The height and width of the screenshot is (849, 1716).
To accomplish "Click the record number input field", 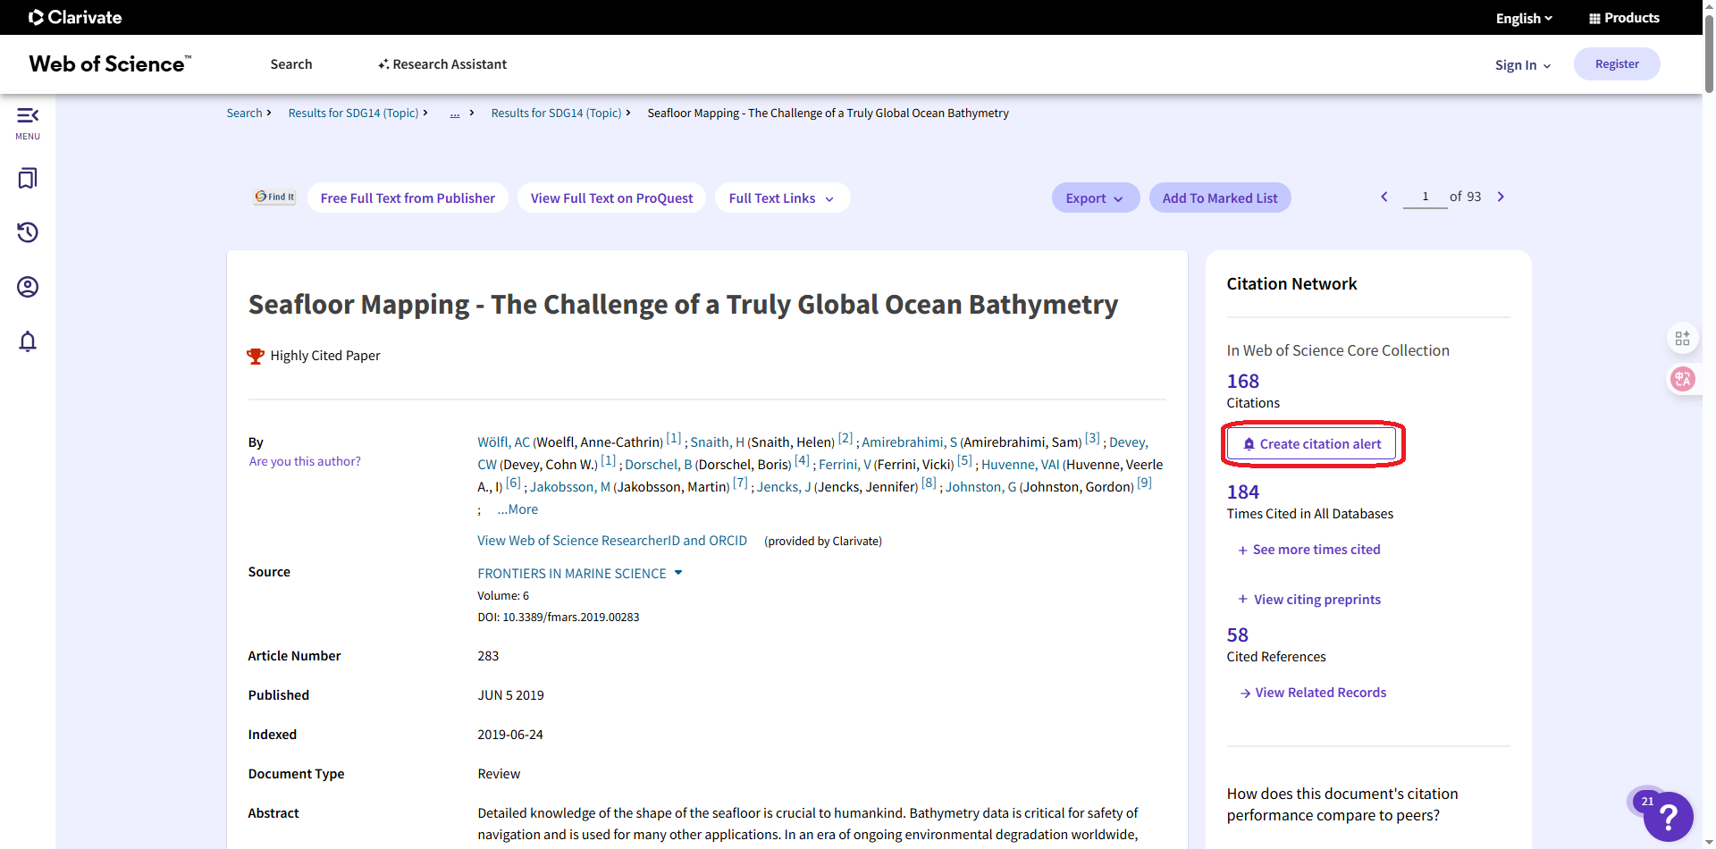I will 1425,197.
